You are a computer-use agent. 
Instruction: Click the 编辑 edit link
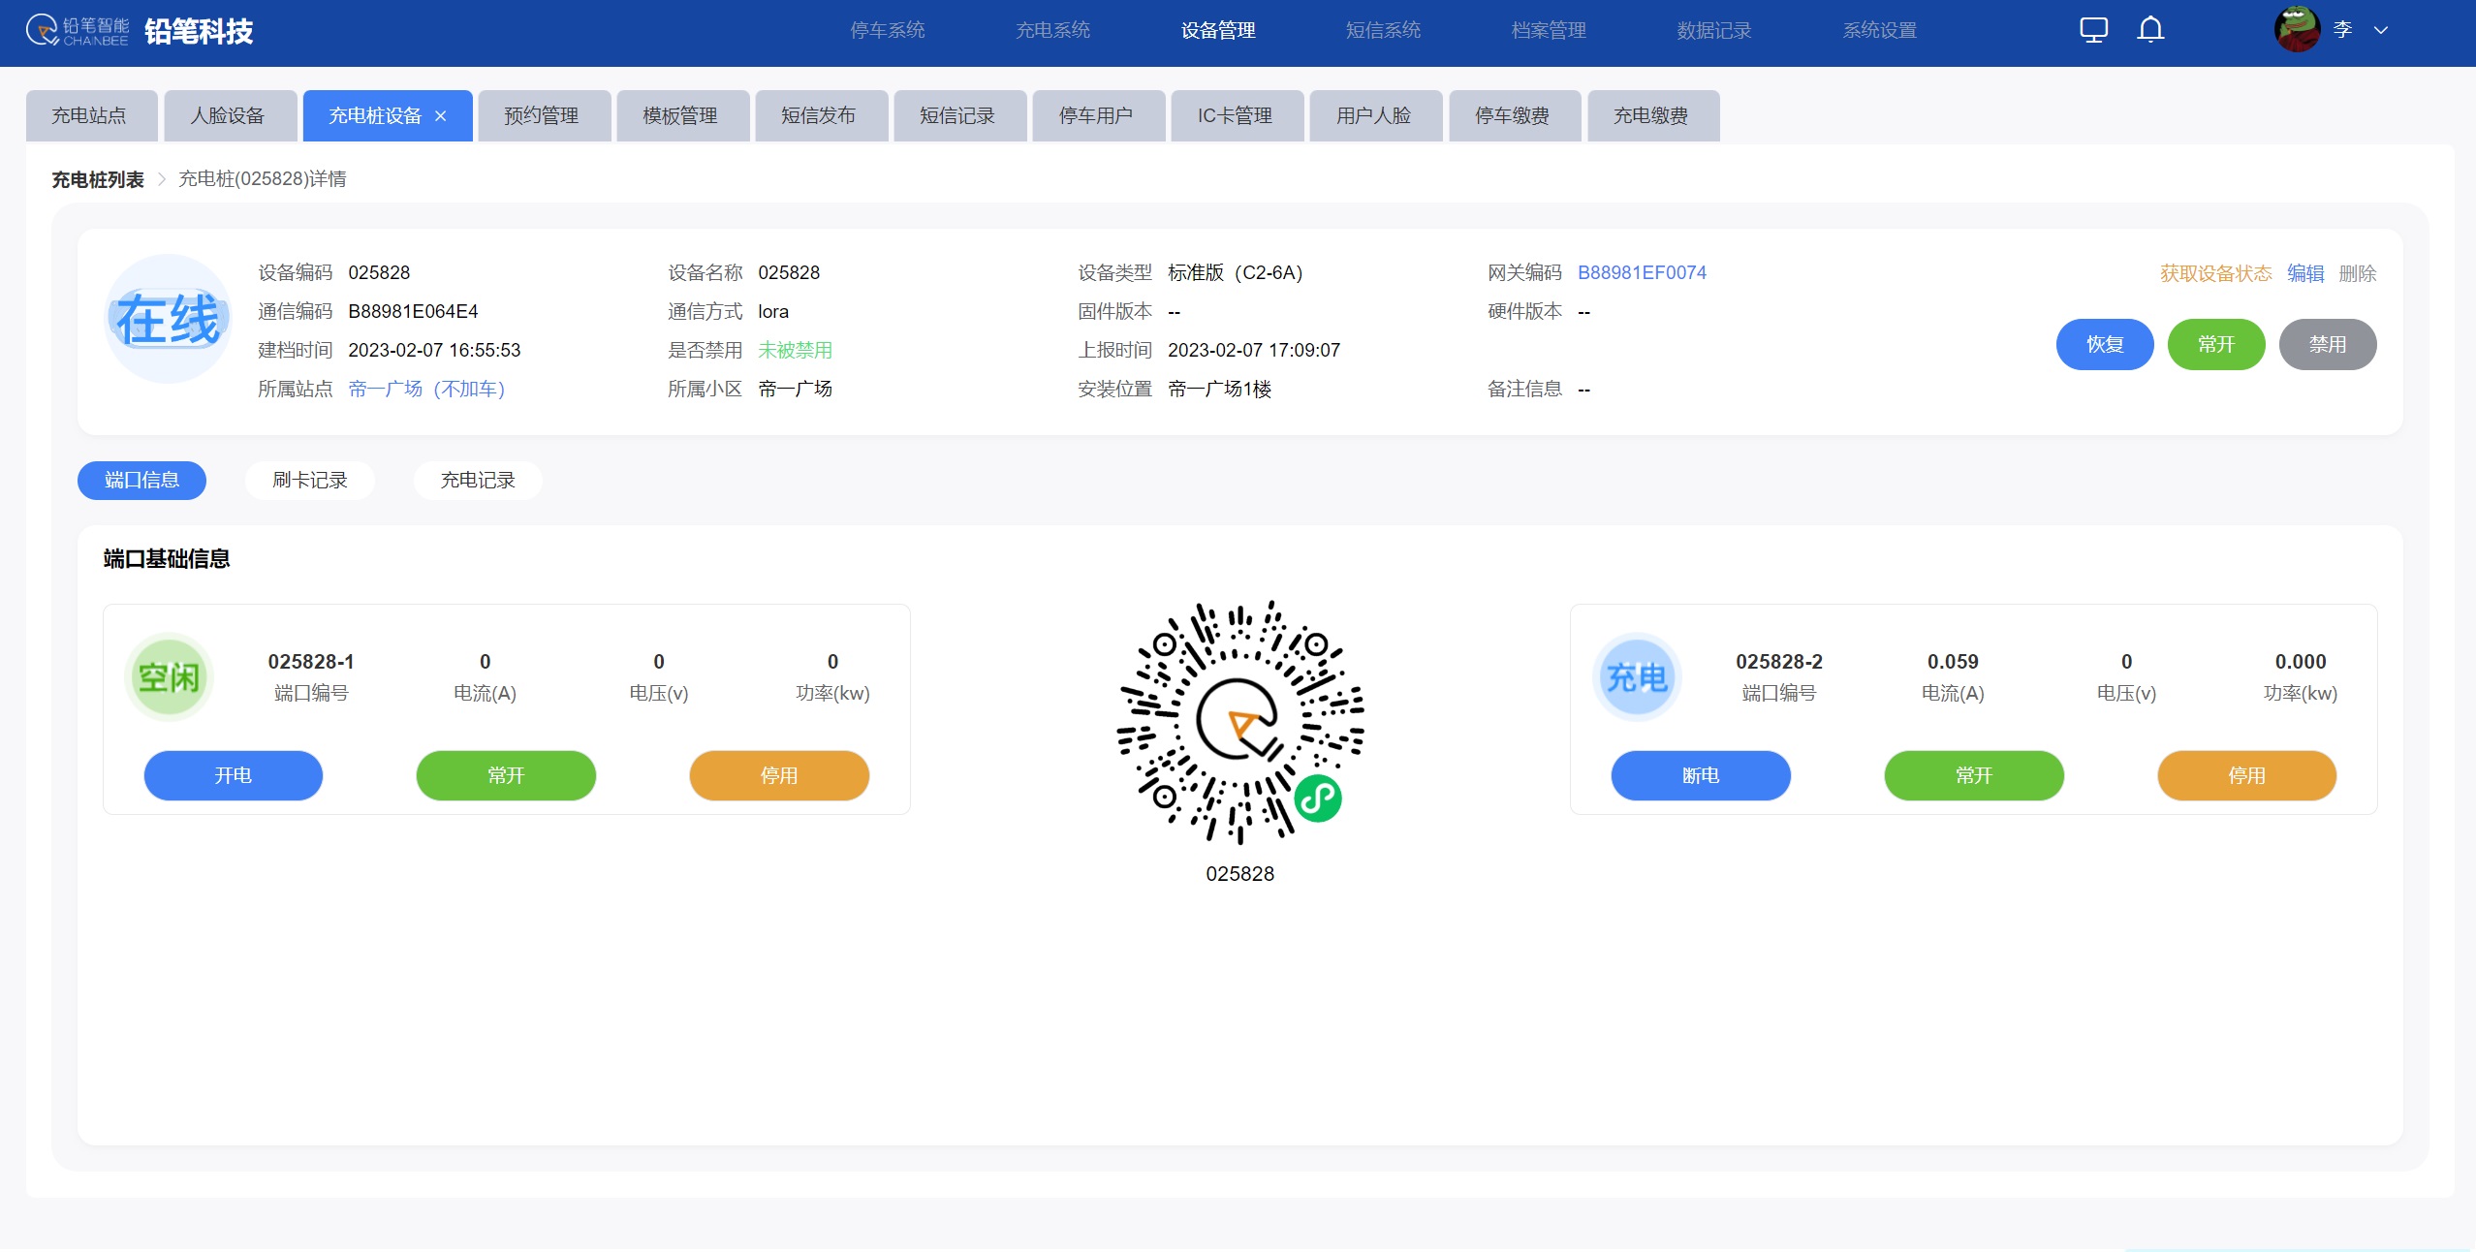[2305, 274]
